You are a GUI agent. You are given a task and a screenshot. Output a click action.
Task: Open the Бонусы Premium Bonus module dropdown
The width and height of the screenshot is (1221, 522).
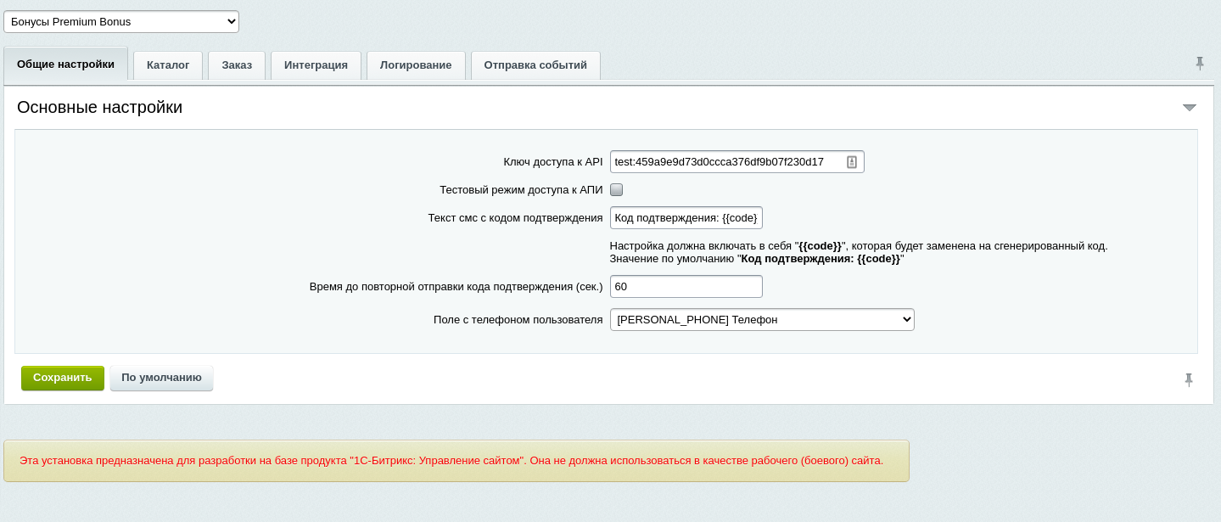pos(121,21)
